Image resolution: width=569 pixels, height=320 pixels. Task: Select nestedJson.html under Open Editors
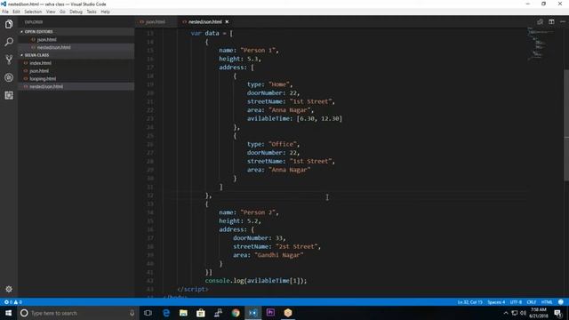click(x=76, y=47)
